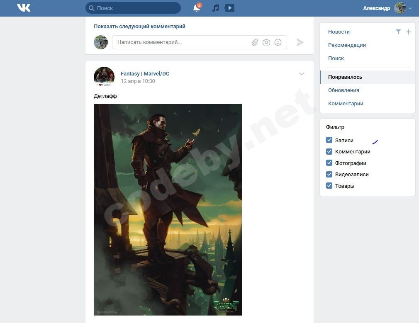Show next comment via Показать следующий комментарий
The width and height of the screenshot is (419, 323).
point(139,26)
